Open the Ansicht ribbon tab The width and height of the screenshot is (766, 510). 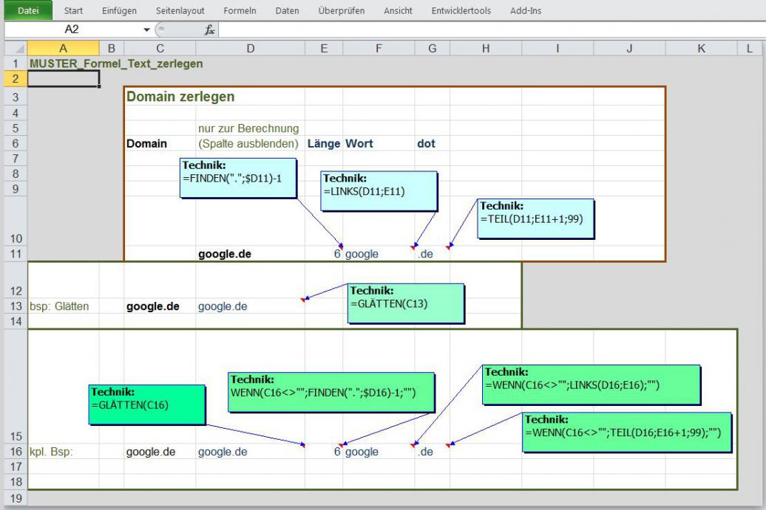[x=398, y=11]
